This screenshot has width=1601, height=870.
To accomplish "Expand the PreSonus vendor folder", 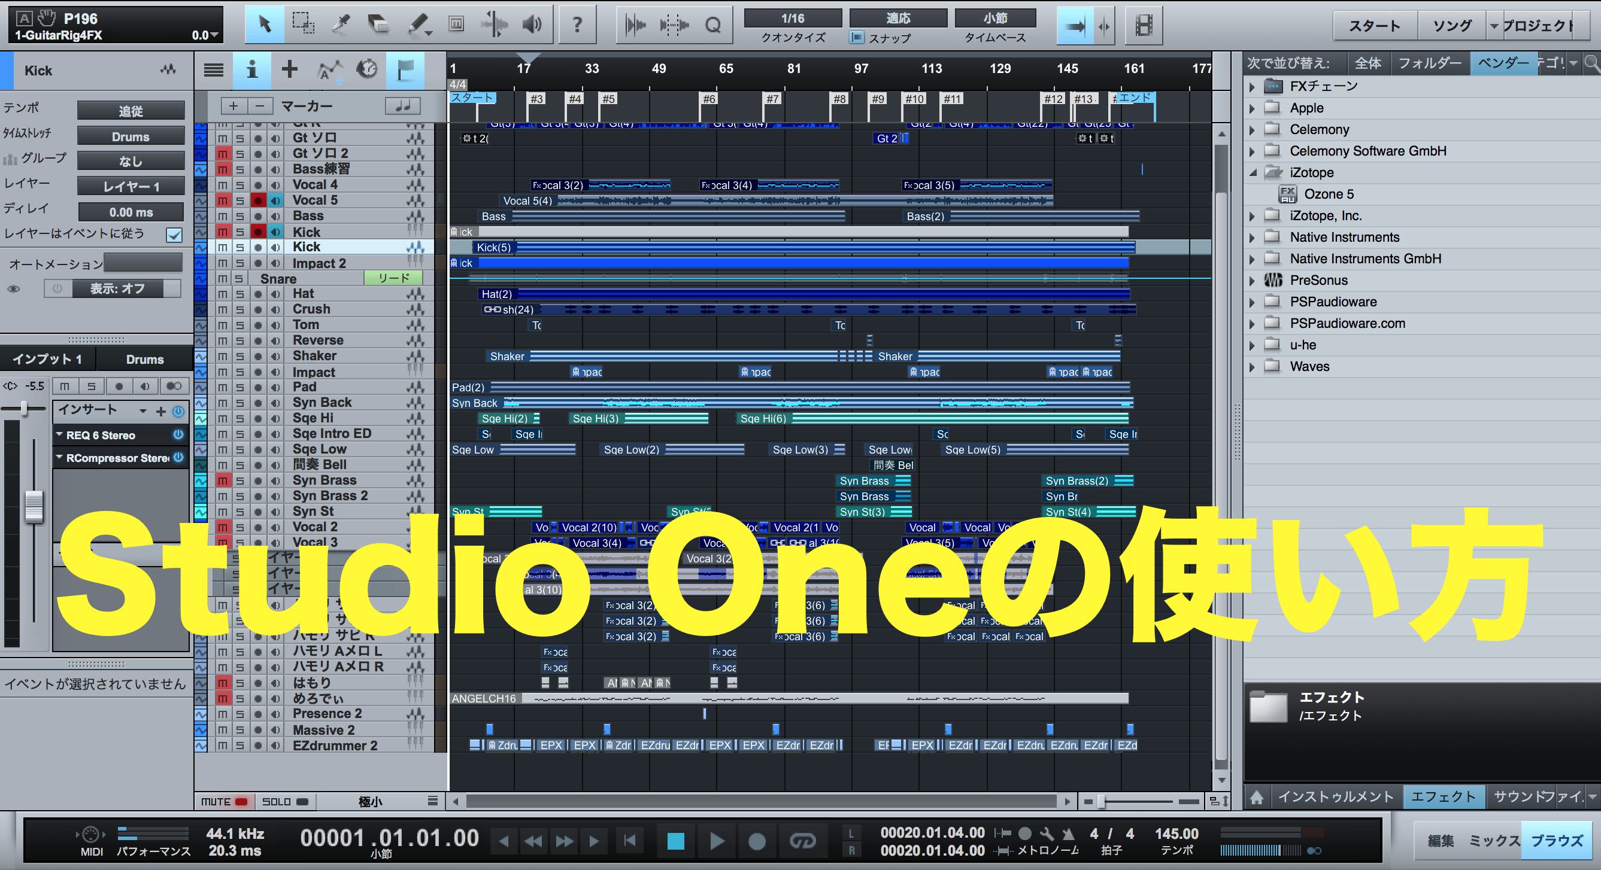I will click(x=1253, y=280).
